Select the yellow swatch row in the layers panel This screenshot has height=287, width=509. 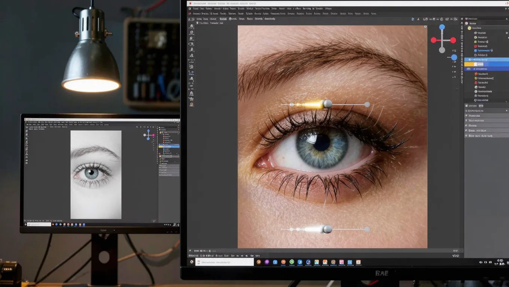tap(487, 64)
